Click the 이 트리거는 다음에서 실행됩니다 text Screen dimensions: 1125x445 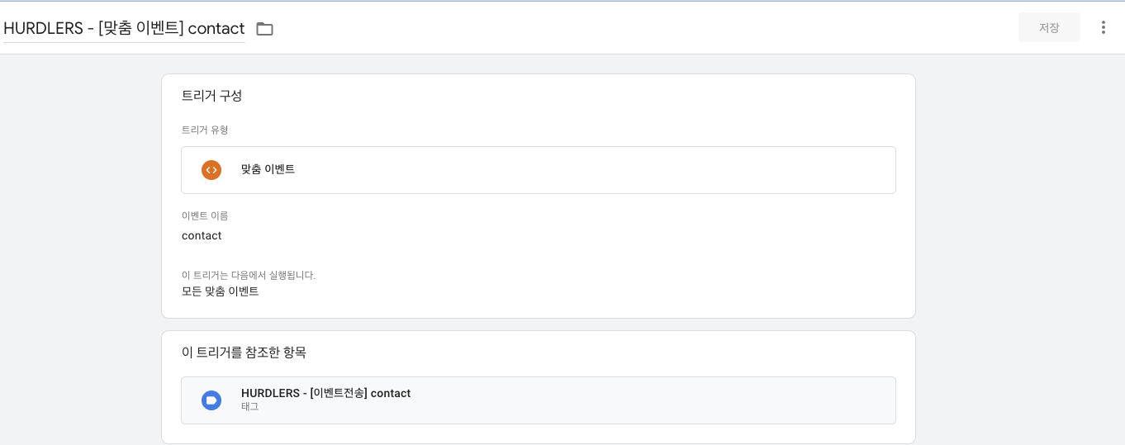pos(249,276)
